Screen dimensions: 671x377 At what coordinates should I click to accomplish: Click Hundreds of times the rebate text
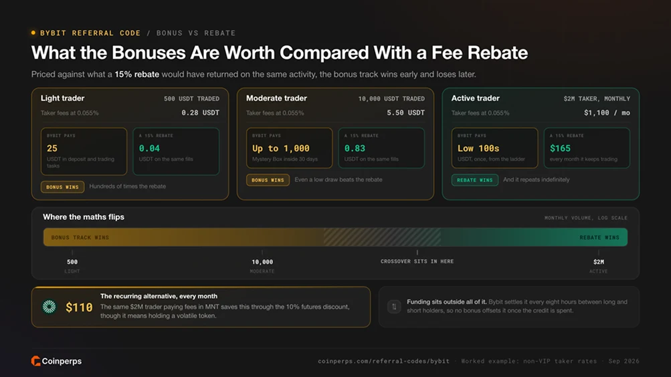click(128, 186)
